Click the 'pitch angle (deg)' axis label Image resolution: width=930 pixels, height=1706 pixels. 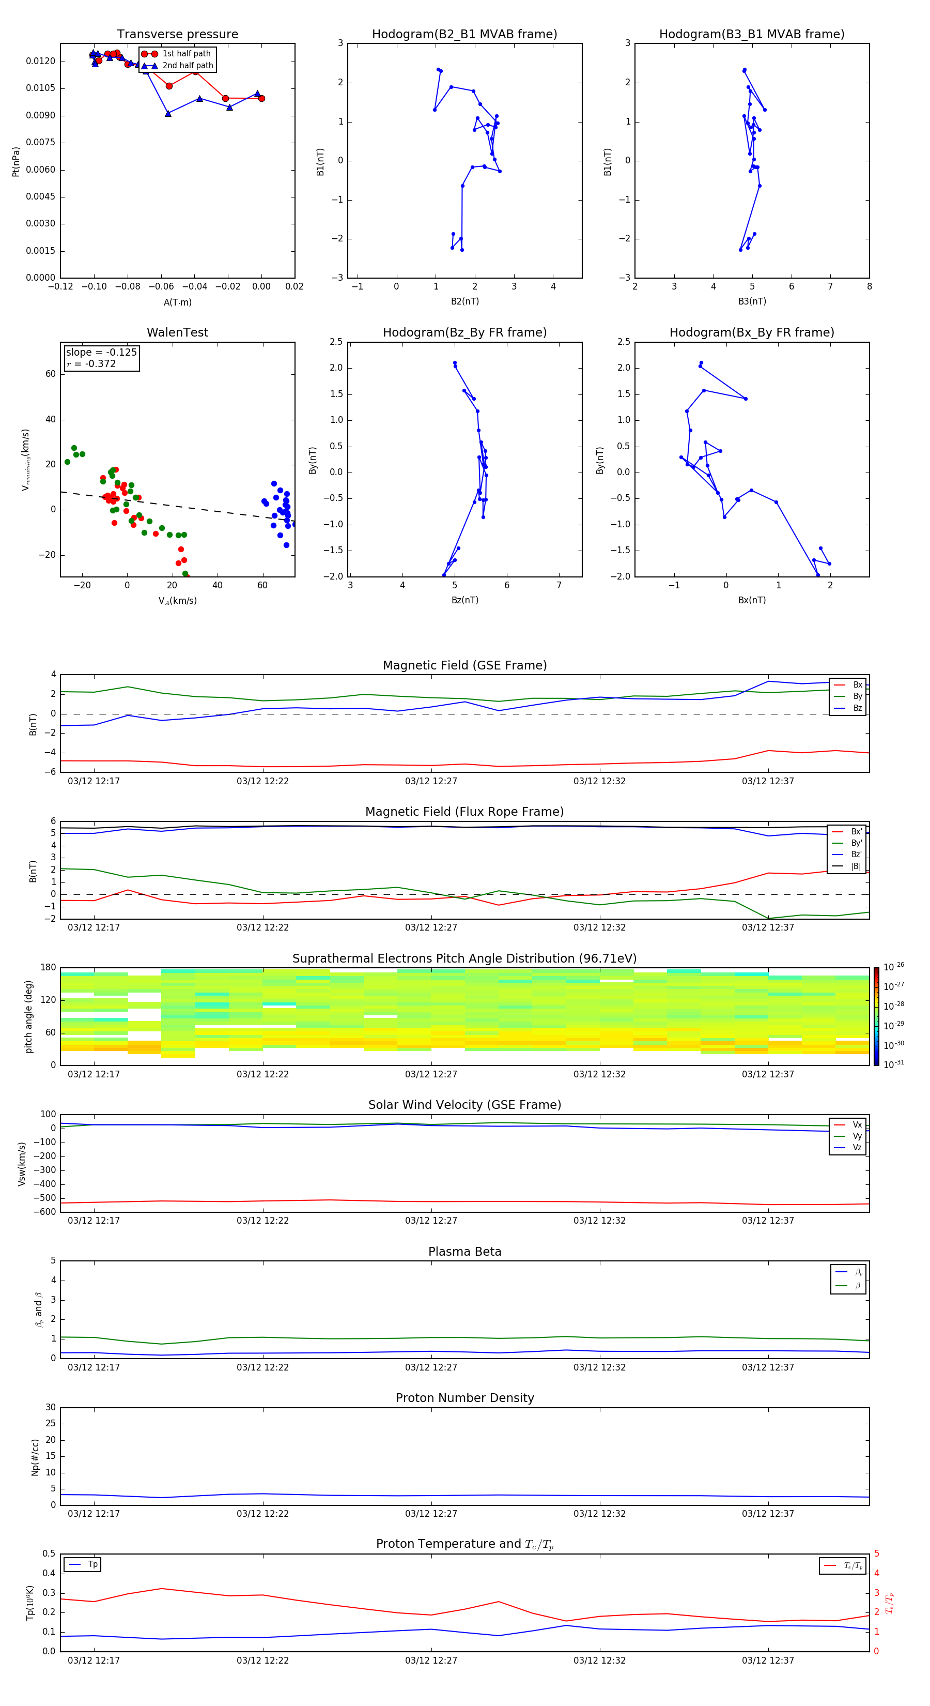pyautogui.click(x=28, y=1016)
